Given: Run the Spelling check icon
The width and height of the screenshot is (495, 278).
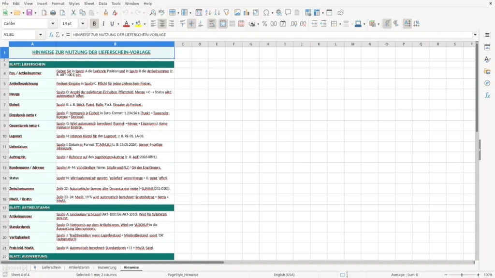Looking at the screenshot, I should point(161,13).
